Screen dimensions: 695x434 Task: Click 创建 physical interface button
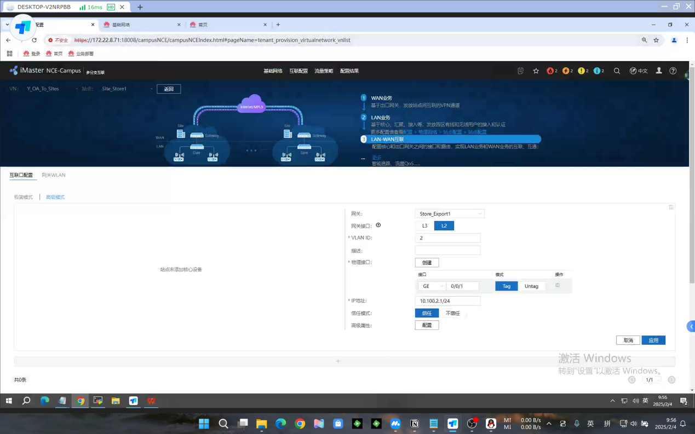point(427,263)
